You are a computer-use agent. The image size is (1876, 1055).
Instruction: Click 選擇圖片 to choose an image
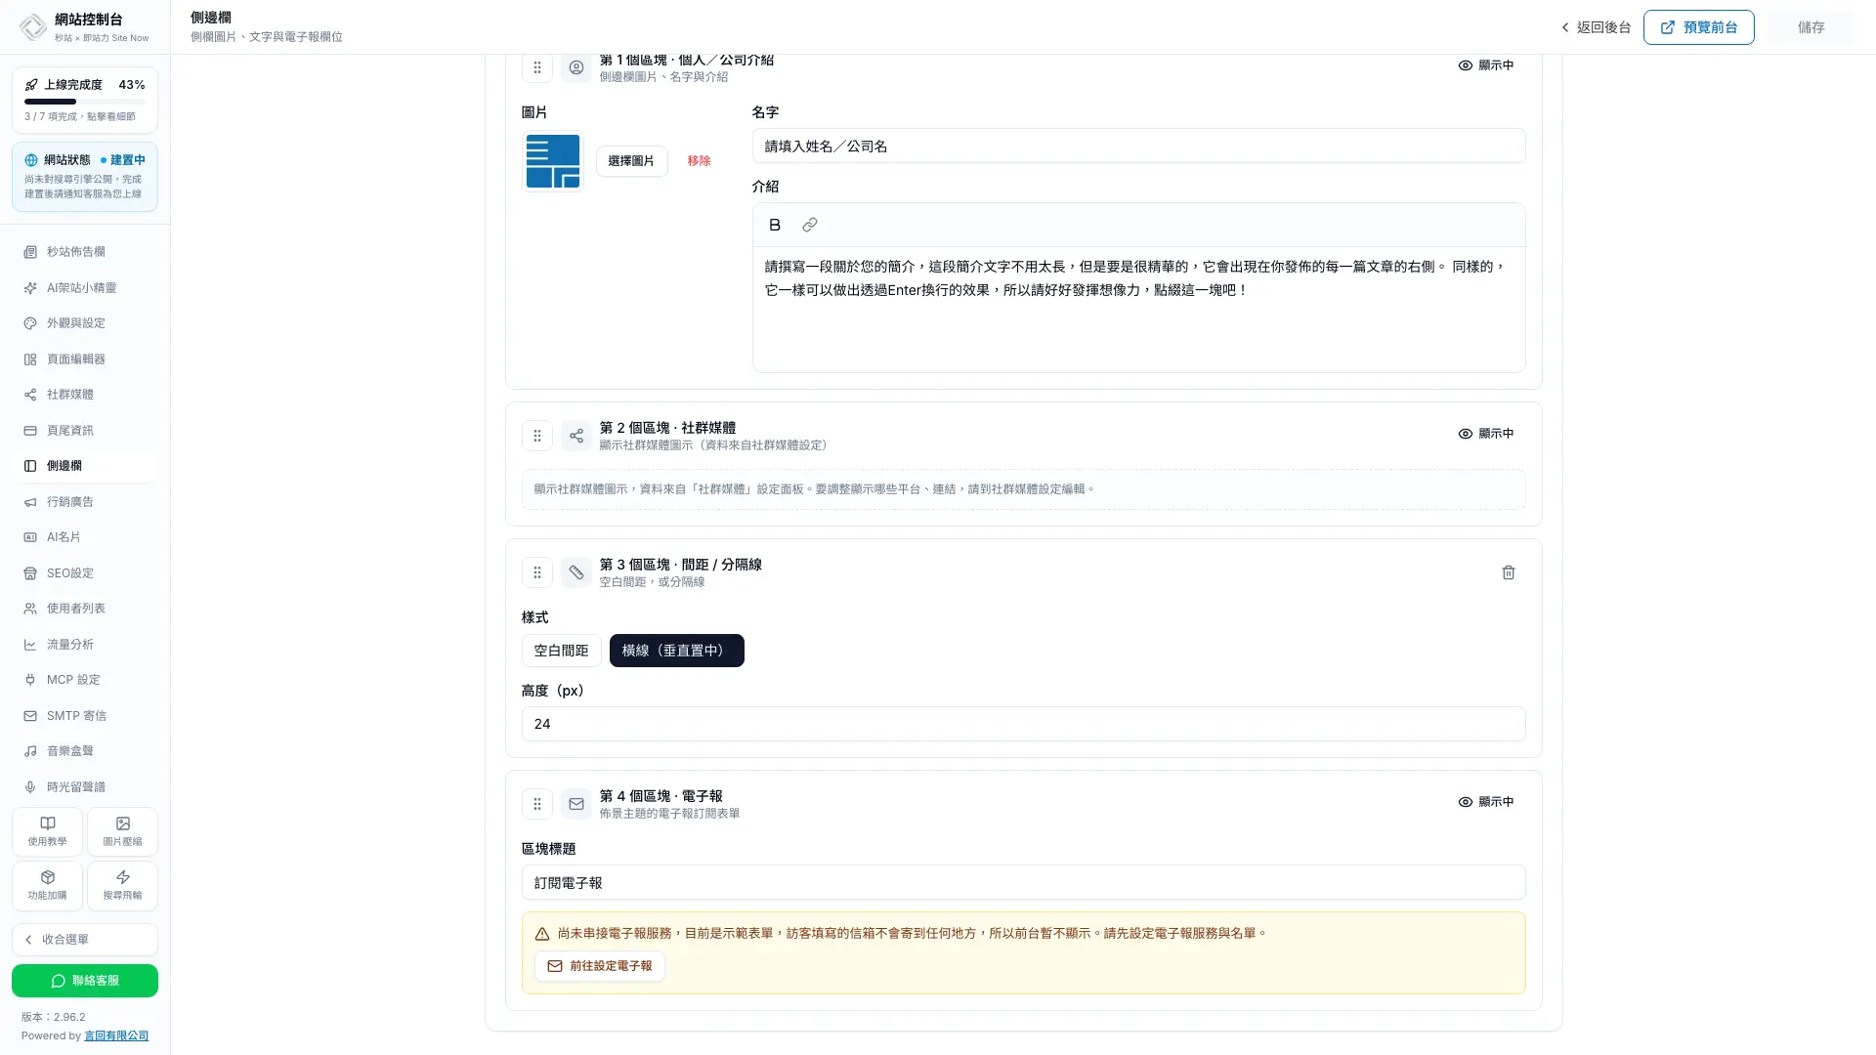click(631, 161)
